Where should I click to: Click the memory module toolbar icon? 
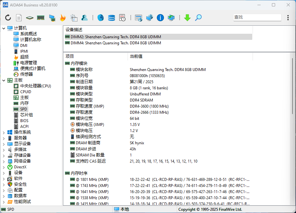[x=40, y=18]
